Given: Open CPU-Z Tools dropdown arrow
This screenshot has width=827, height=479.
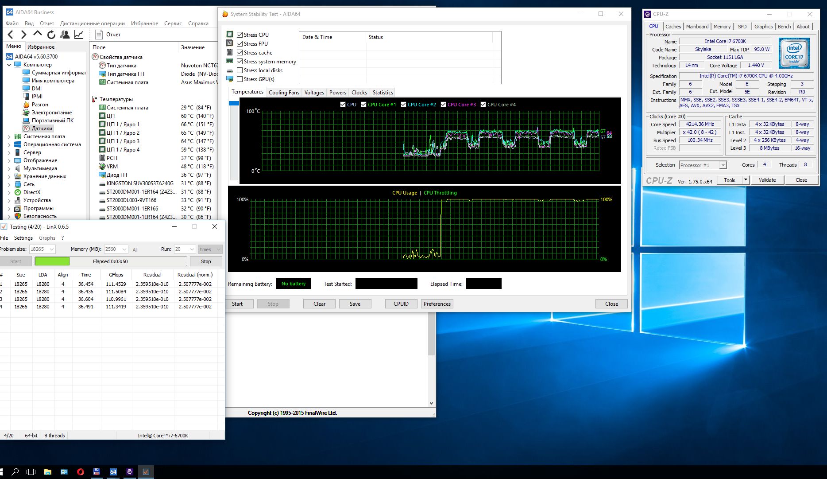Looking at the screenshot, I should [746, 180].
